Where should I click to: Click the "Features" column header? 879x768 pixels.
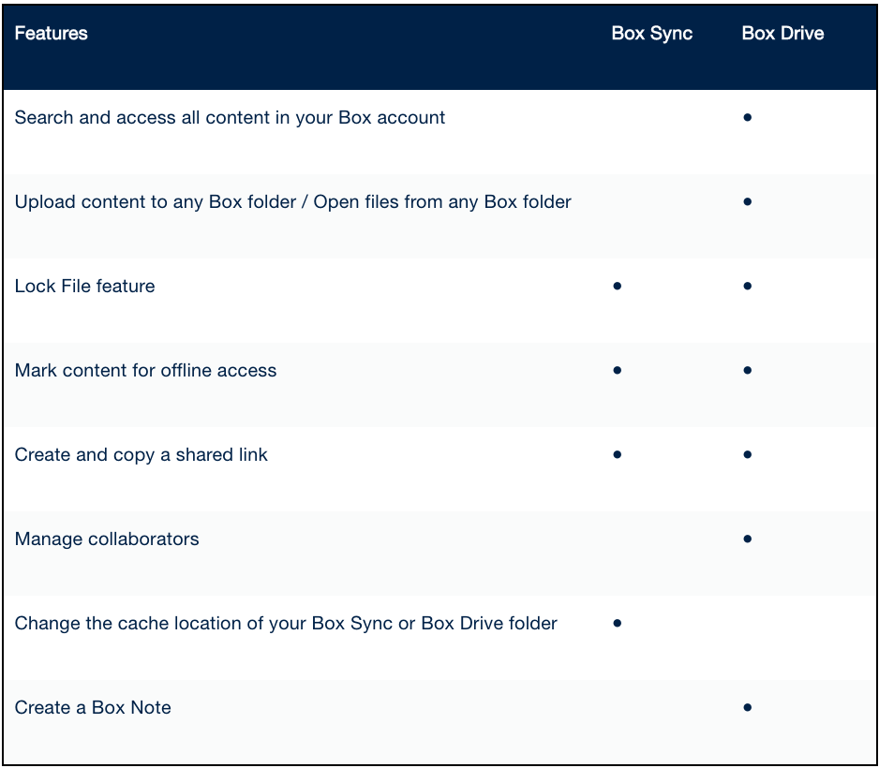click(51, 33)
